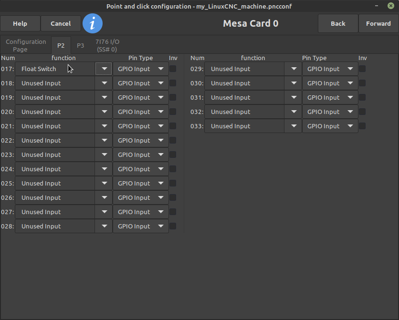Click function text field of pin 033
The height and width of the screenshot is (320, 399).
tap(244, 126)
